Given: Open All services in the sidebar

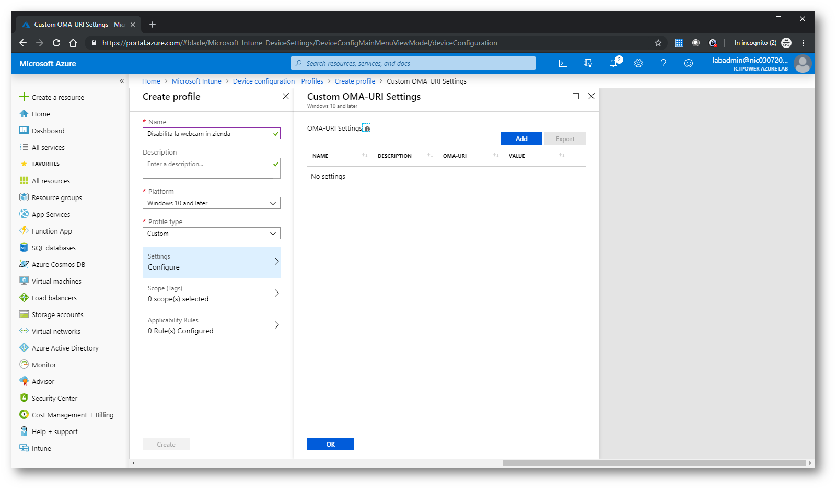Looking at the screenshot, I should (x=42, y=147).
